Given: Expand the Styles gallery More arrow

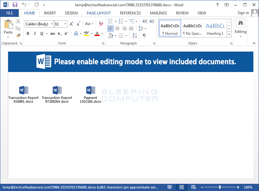Looking at the screenshot, I should point(229,34).
